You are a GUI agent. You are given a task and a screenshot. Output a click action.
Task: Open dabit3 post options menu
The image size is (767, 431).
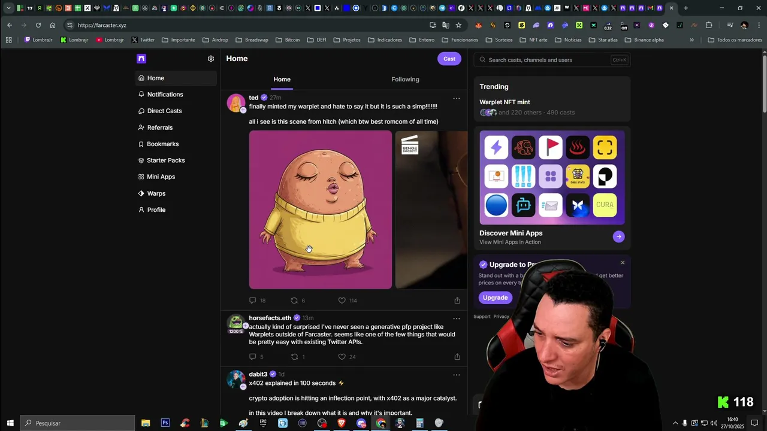tap(457, 375)
